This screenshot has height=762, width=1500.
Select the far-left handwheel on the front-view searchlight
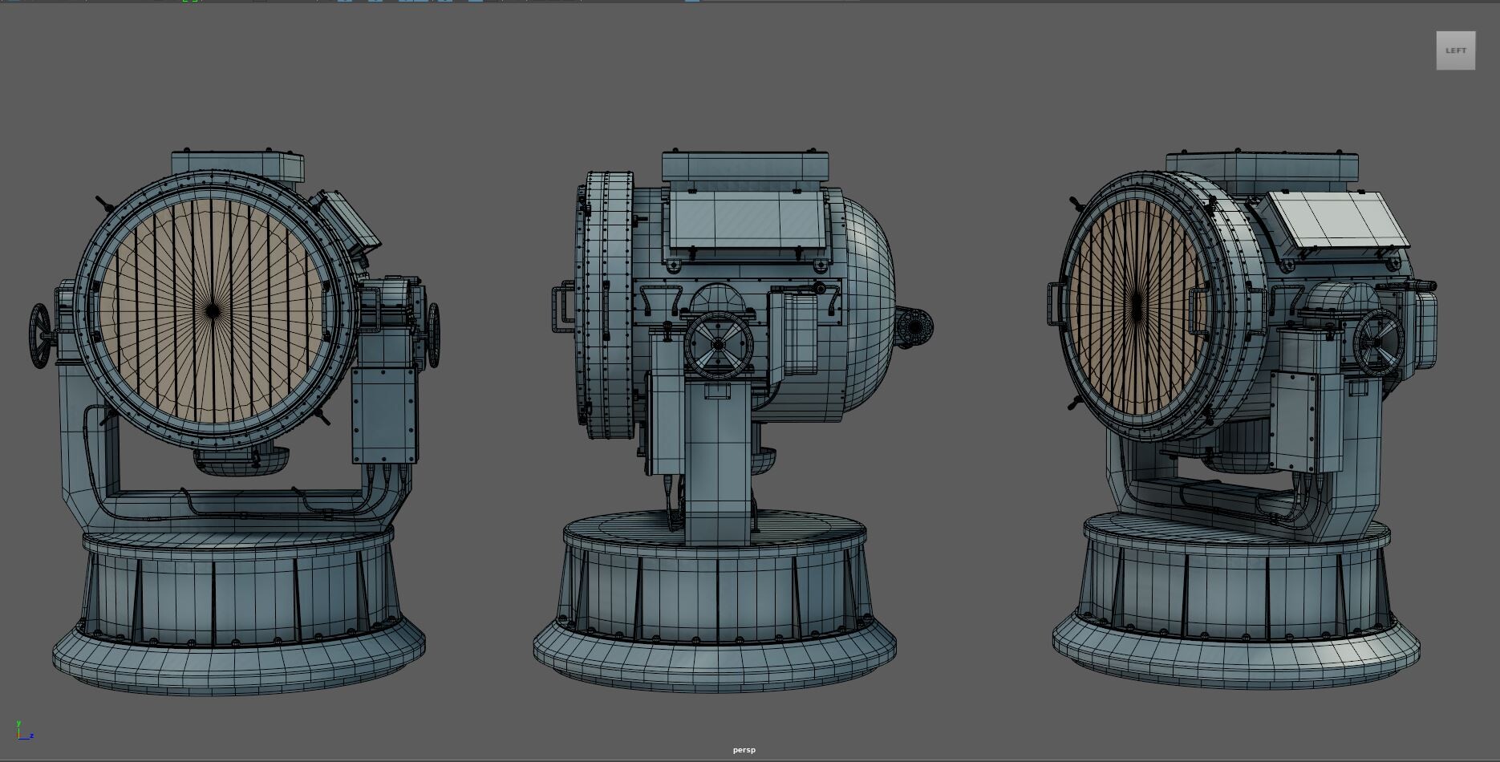[x=40, y=335]
